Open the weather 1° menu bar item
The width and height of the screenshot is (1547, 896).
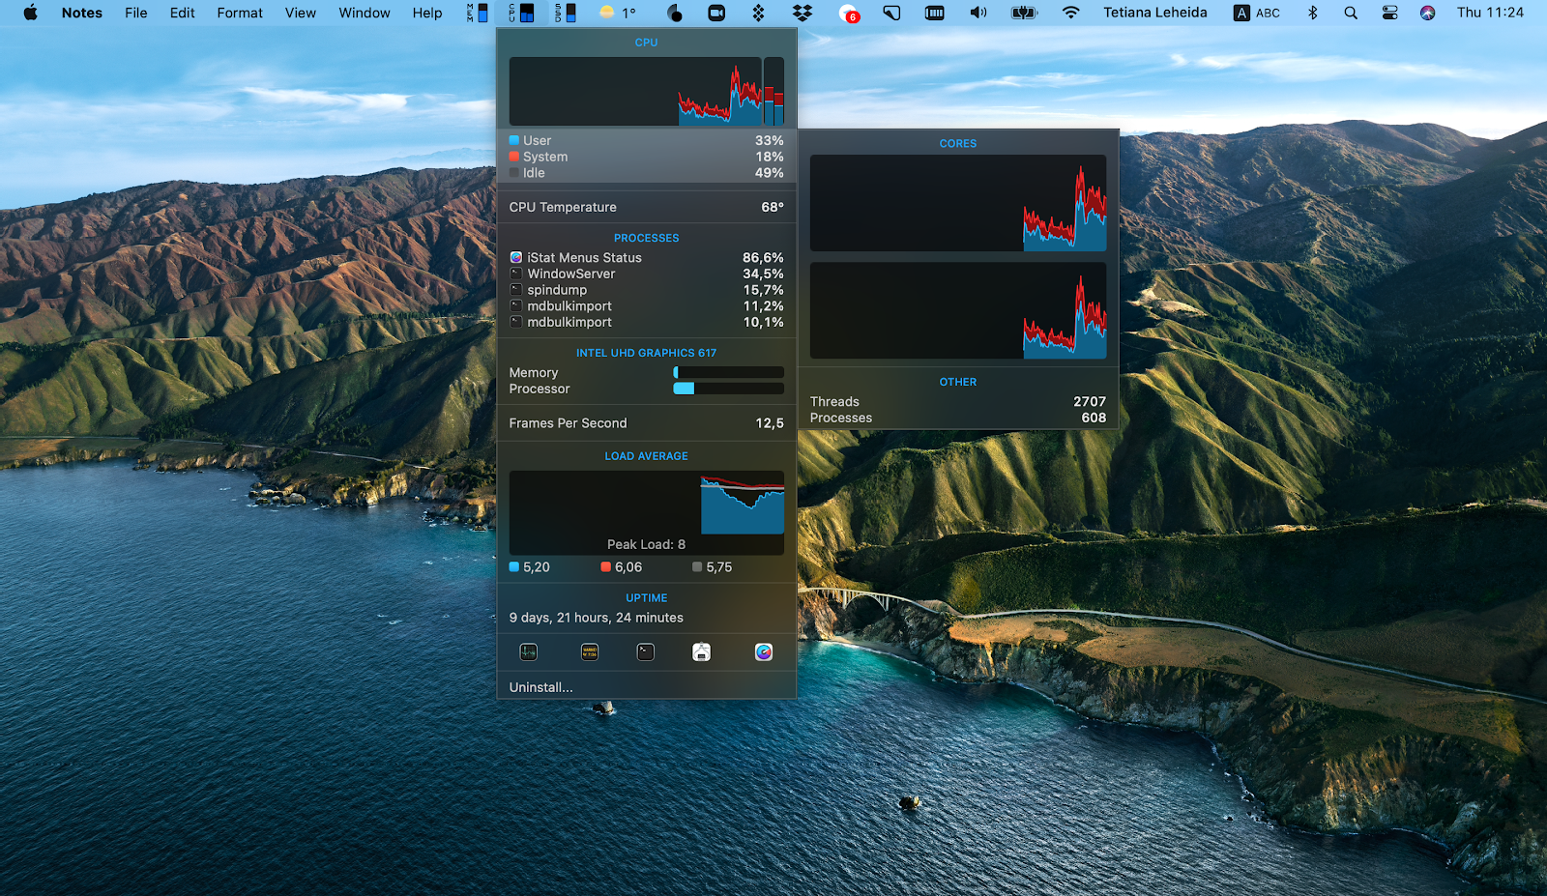click(x=618, y=13)
